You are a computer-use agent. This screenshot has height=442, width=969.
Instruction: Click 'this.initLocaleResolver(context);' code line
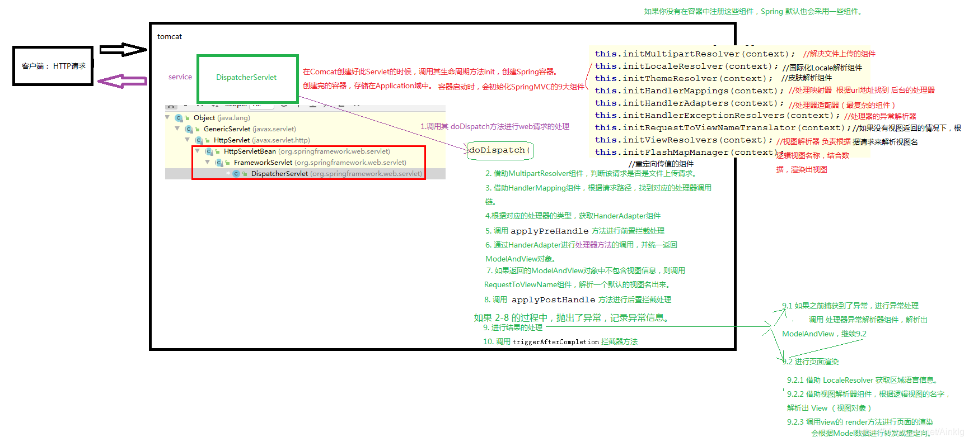point(686,66)
